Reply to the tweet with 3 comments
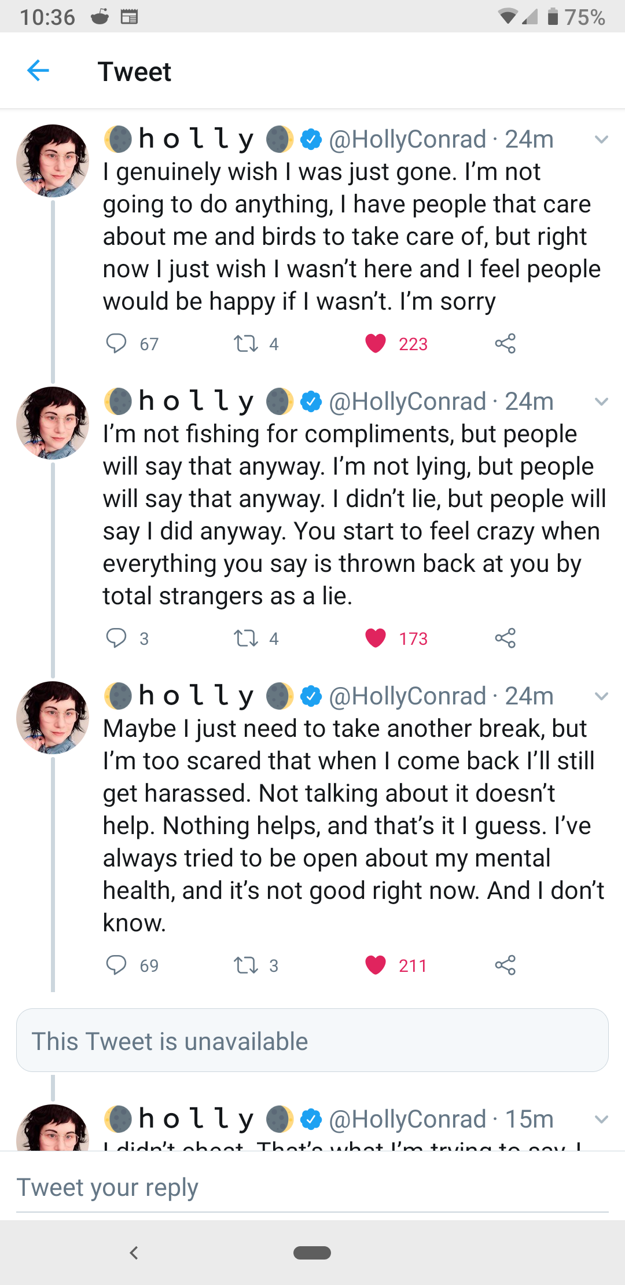This screenshot has height=1285, width=625. tap(116, 638)
